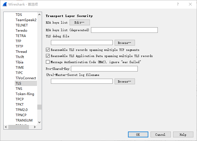This screenshot has width=197, height=141.
Task: Click the question mark help icon
Action: tap(178, 4)
